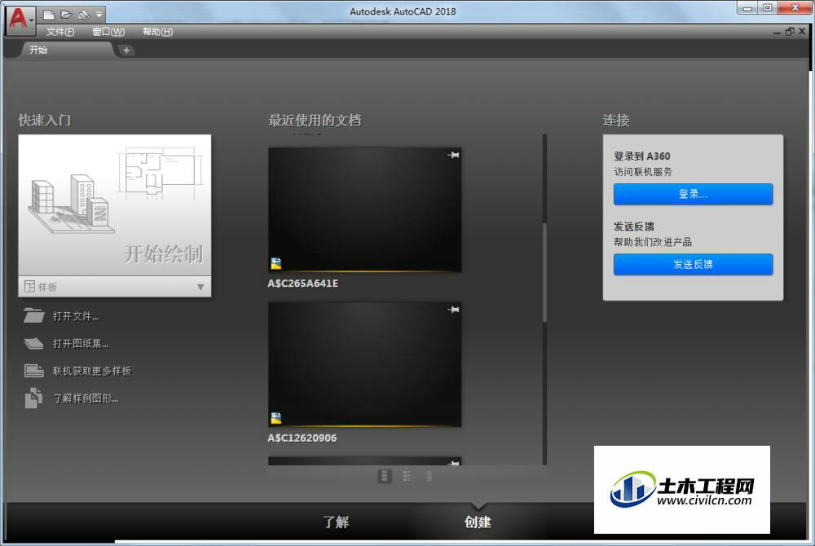Pin the A$C265A641E recent document
This screenshot has height=546, width=815.
[x=453, y=155]
